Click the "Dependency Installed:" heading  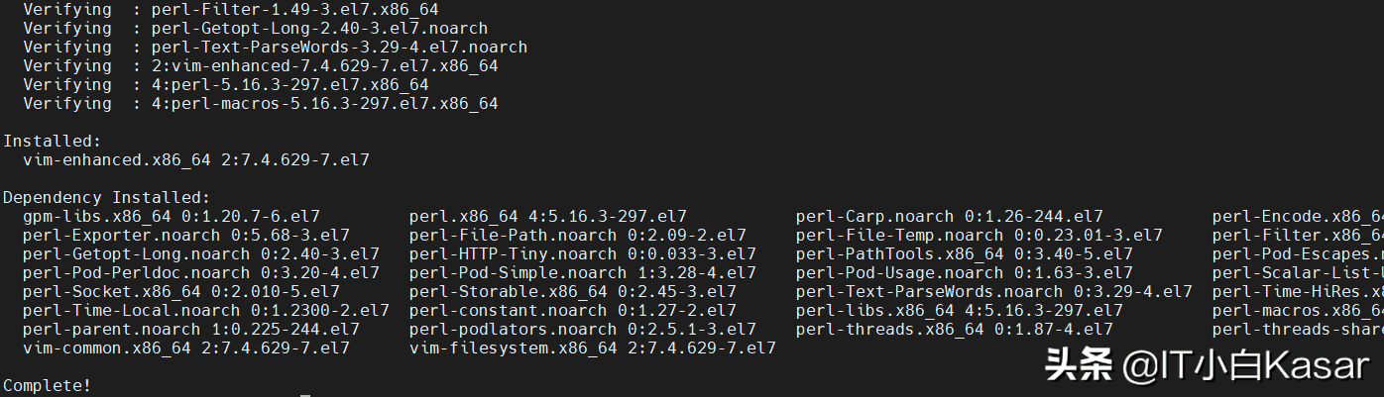coord(106,197)
